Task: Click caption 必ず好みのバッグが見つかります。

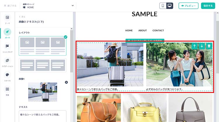Action: click(x=164, y=89)
